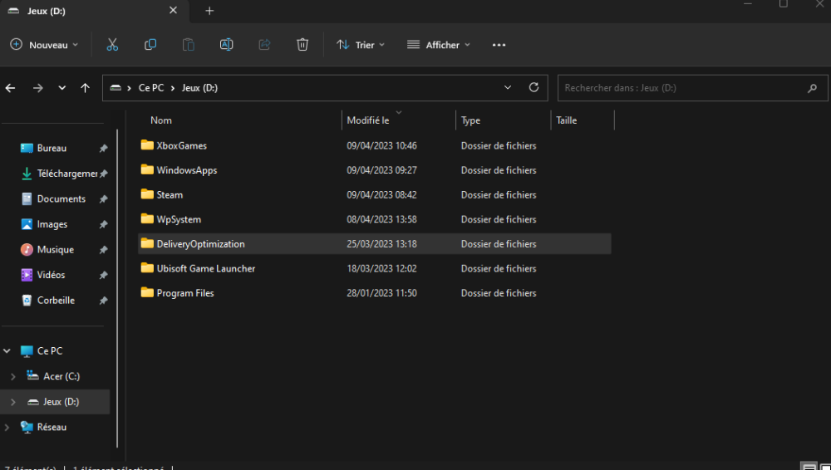Screen dimensions: 831x470
Task: Click the Rename icon in toolbar
Action: click(x=226, y=45)
